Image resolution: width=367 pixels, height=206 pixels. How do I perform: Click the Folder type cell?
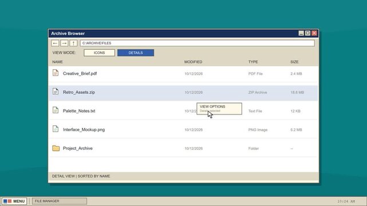[254, 148]
